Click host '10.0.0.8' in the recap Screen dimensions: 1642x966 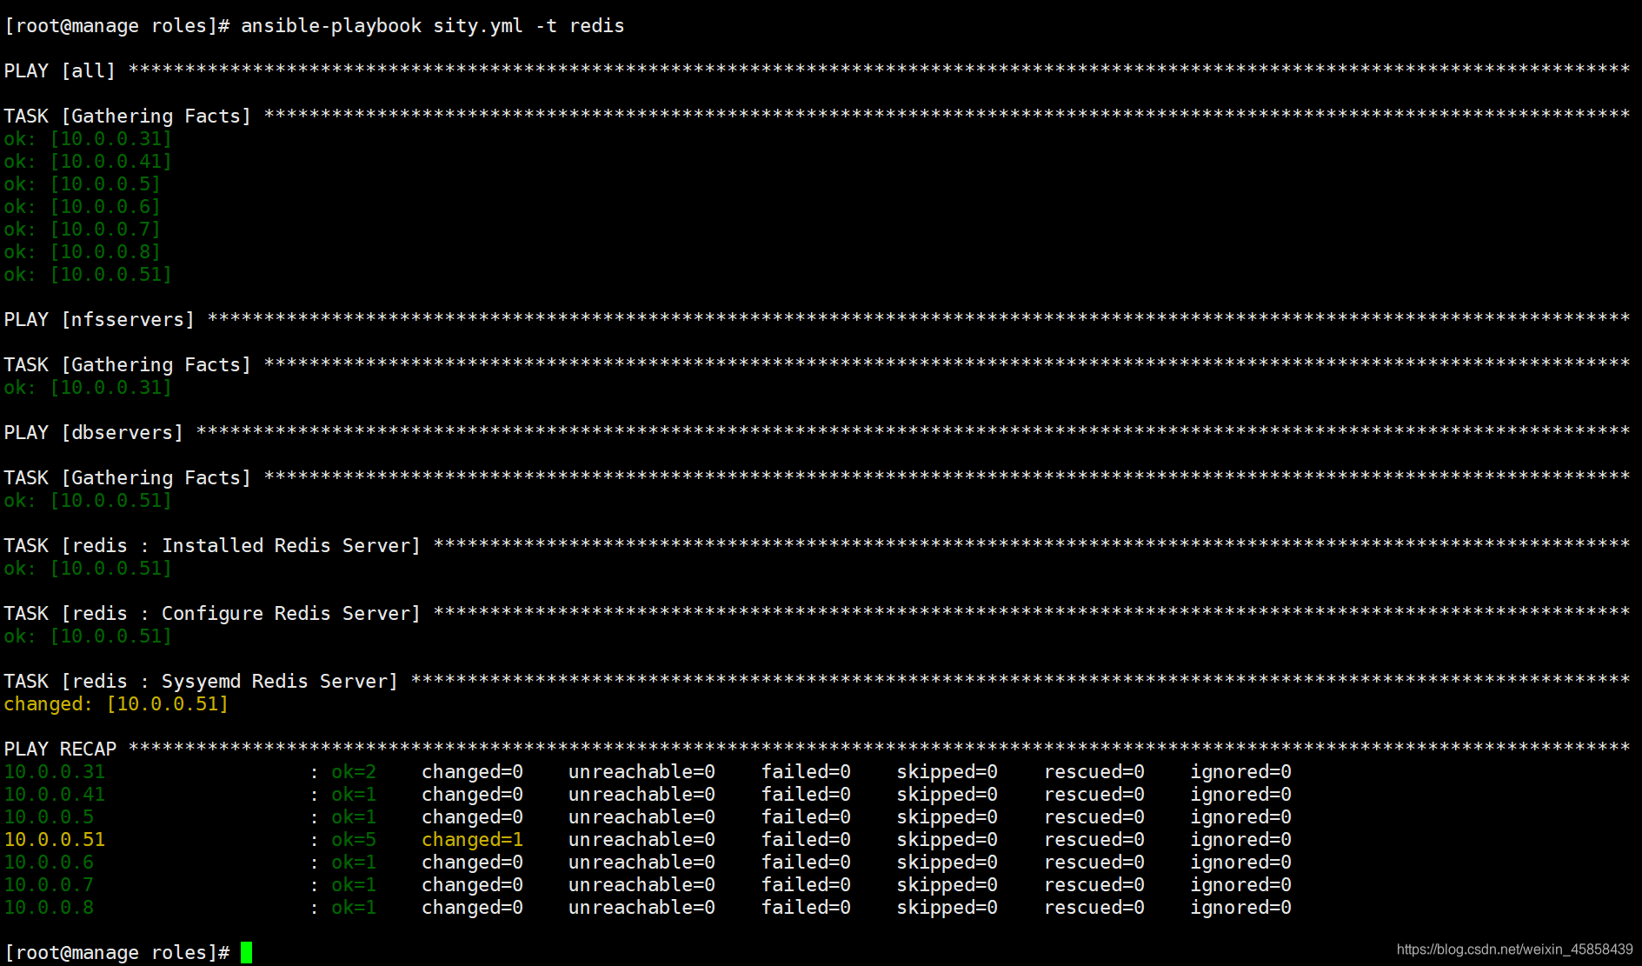coord(49,908)
